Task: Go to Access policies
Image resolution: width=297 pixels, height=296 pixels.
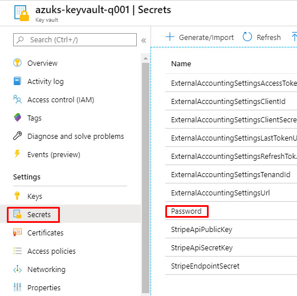Action: click(51, 251)
